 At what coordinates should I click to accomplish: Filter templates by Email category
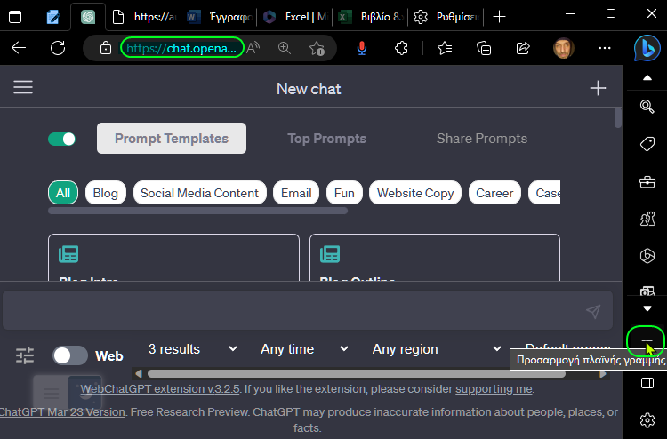pos(296,193)
